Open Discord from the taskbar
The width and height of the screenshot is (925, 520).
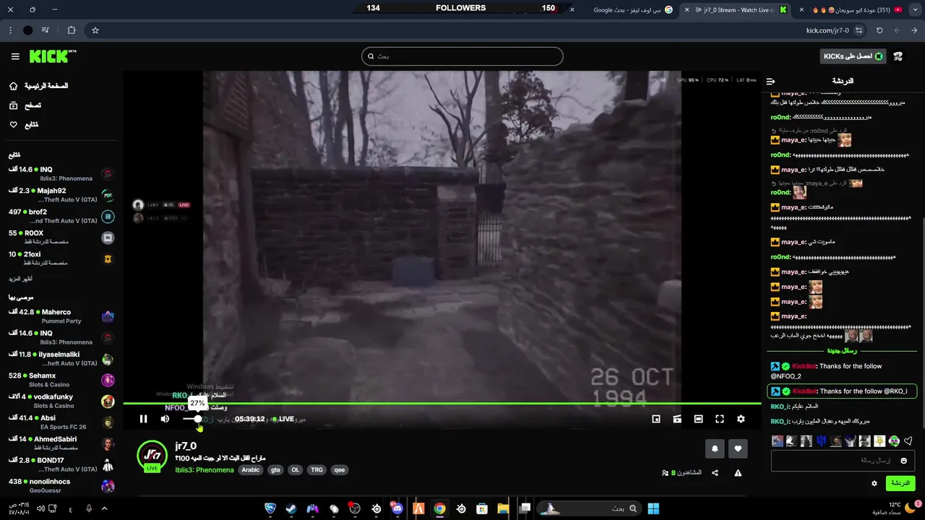(397, 508)
